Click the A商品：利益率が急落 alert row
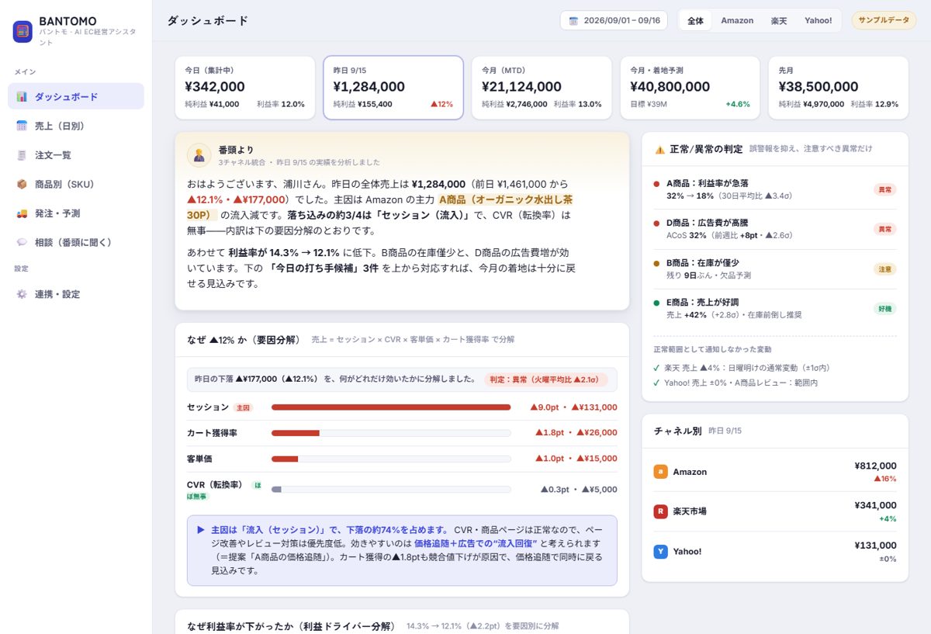The height and width of the screenshot is (634, 931). click(x=775, y=189)
